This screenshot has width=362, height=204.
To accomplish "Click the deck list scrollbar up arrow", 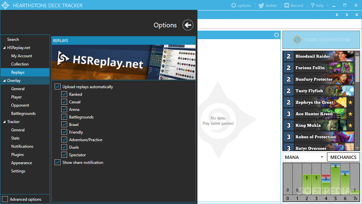I will coord(357,54).
